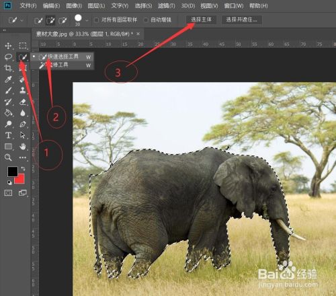Expand the tool preset picker arrow
Viewport: 336px width, 296px height.
22,20
